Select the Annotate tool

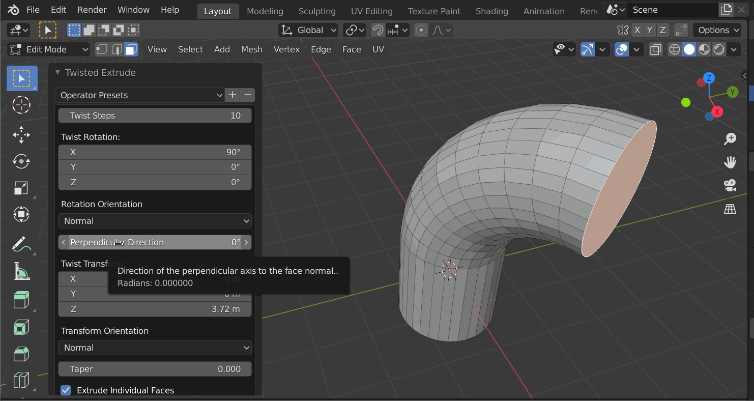[21, 244]
